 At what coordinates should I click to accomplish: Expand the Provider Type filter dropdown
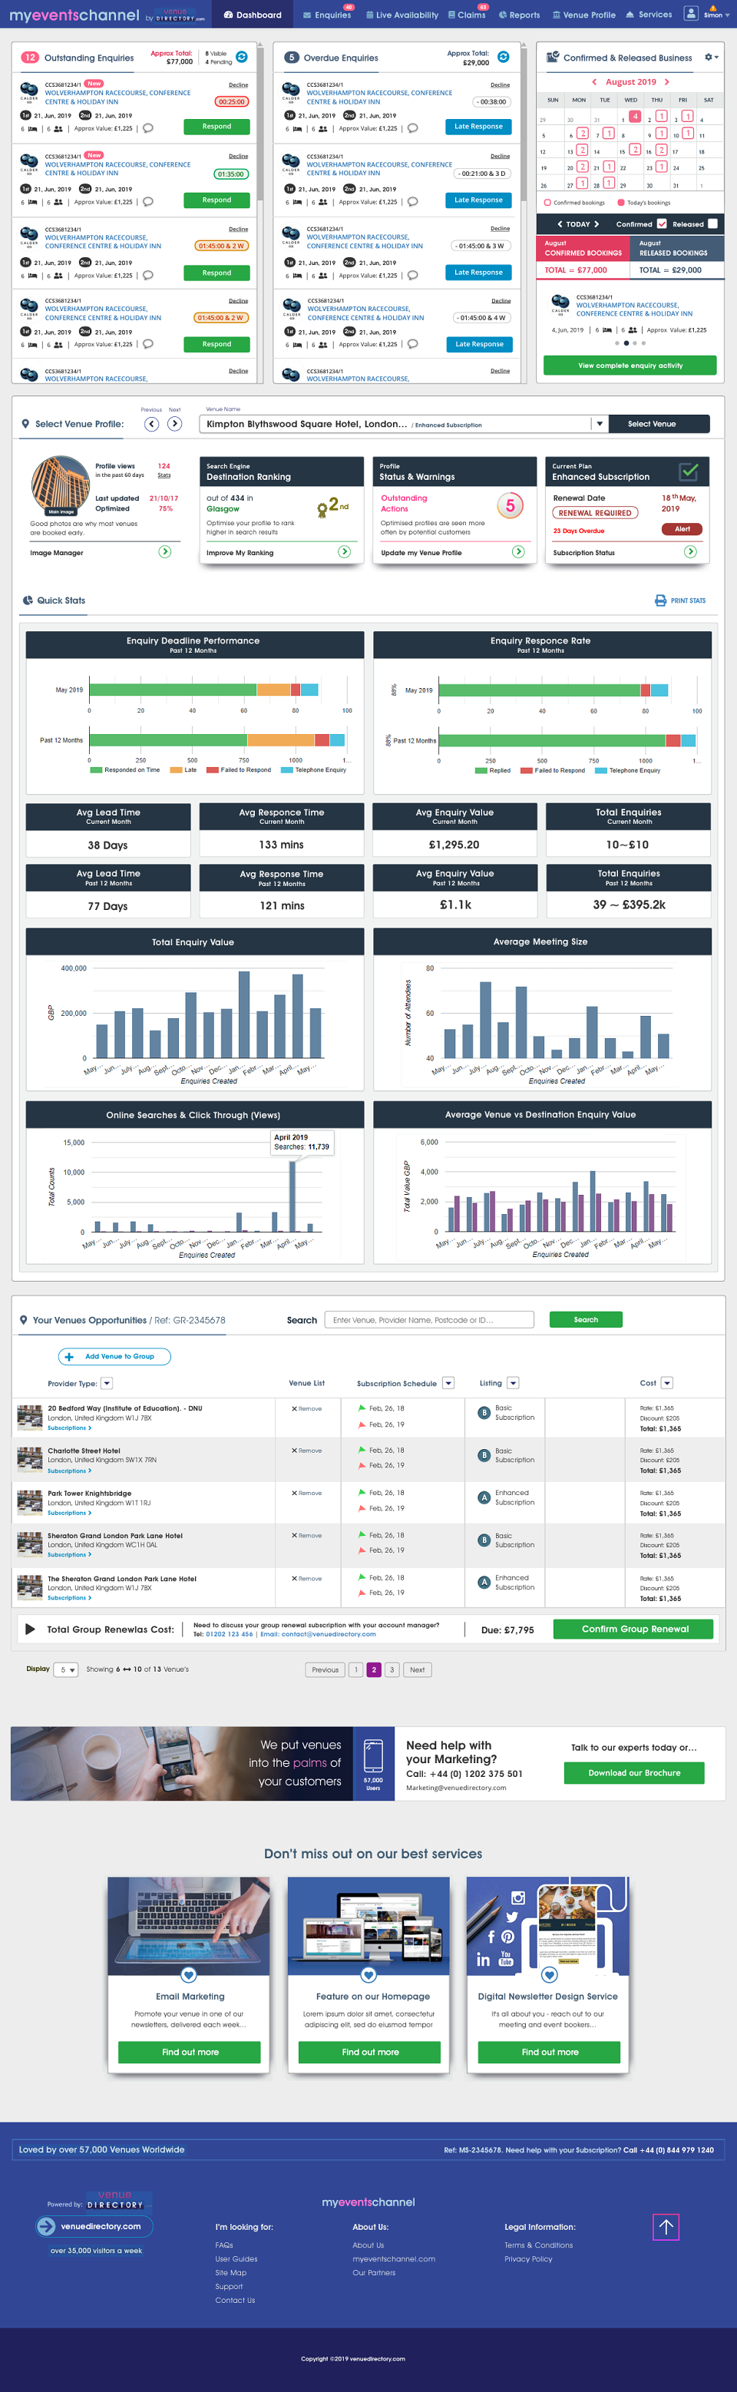click(x=107, y=1384)
